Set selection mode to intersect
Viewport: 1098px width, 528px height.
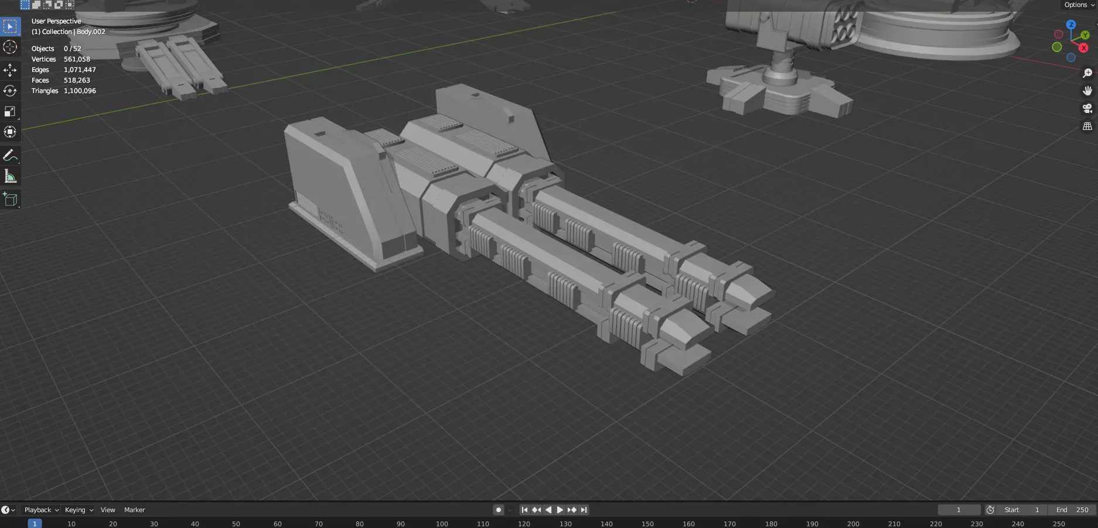pyautogui.click(x=70, y=5)
